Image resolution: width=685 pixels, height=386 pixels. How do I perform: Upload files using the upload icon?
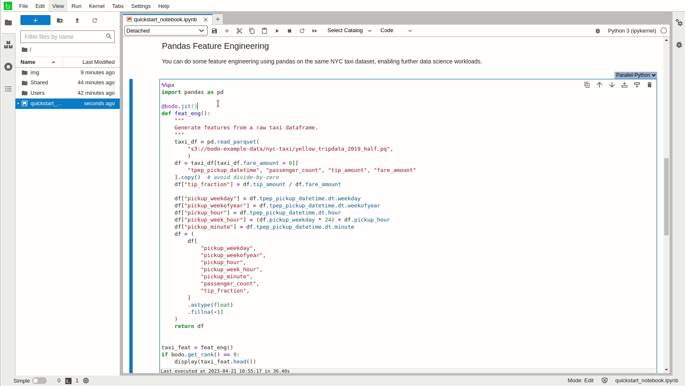tap(77, 20)
